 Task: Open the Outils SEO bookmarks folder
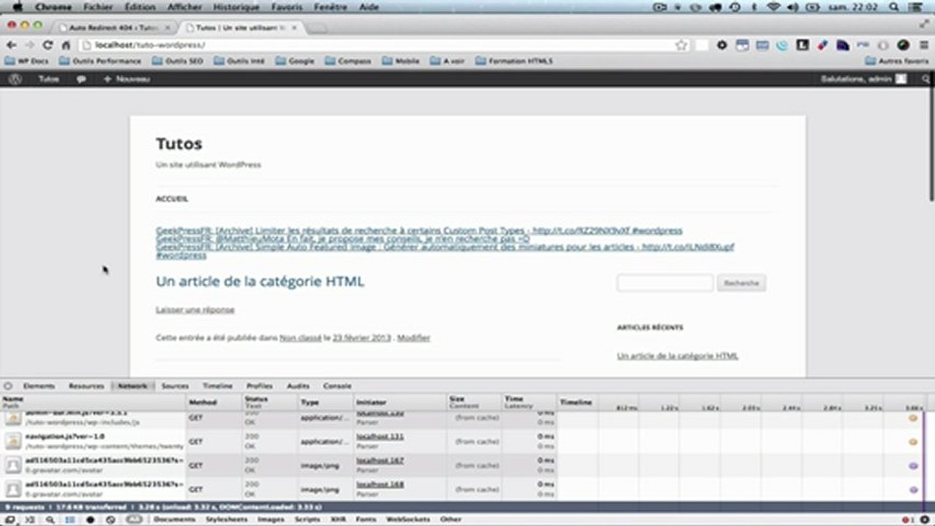[x=178, y=61]
